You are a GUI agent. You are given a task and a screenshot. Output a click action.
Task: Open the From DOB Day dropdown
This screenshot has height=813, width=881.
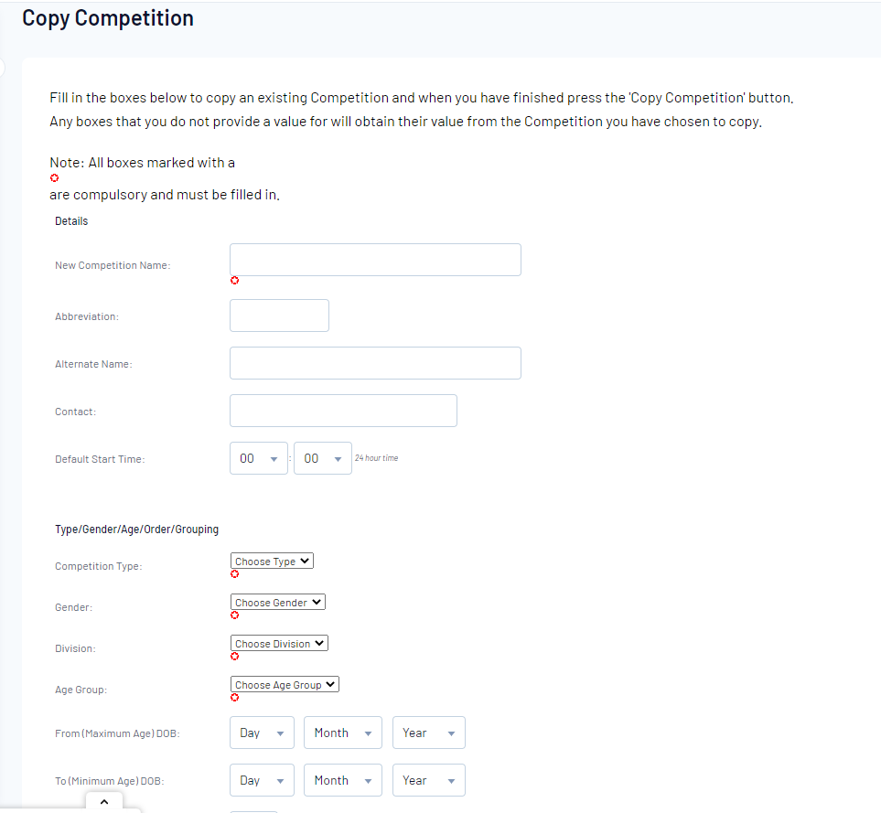pyautogui.click(x=262, y=733)
